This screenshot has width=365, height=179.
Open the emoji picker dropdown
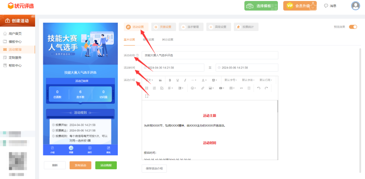point(193,88)
